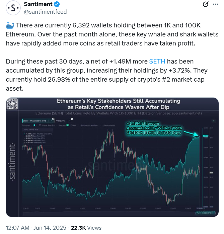Open the $ETH cashtag link
This screenshot has width=224, height=234.
157,62
